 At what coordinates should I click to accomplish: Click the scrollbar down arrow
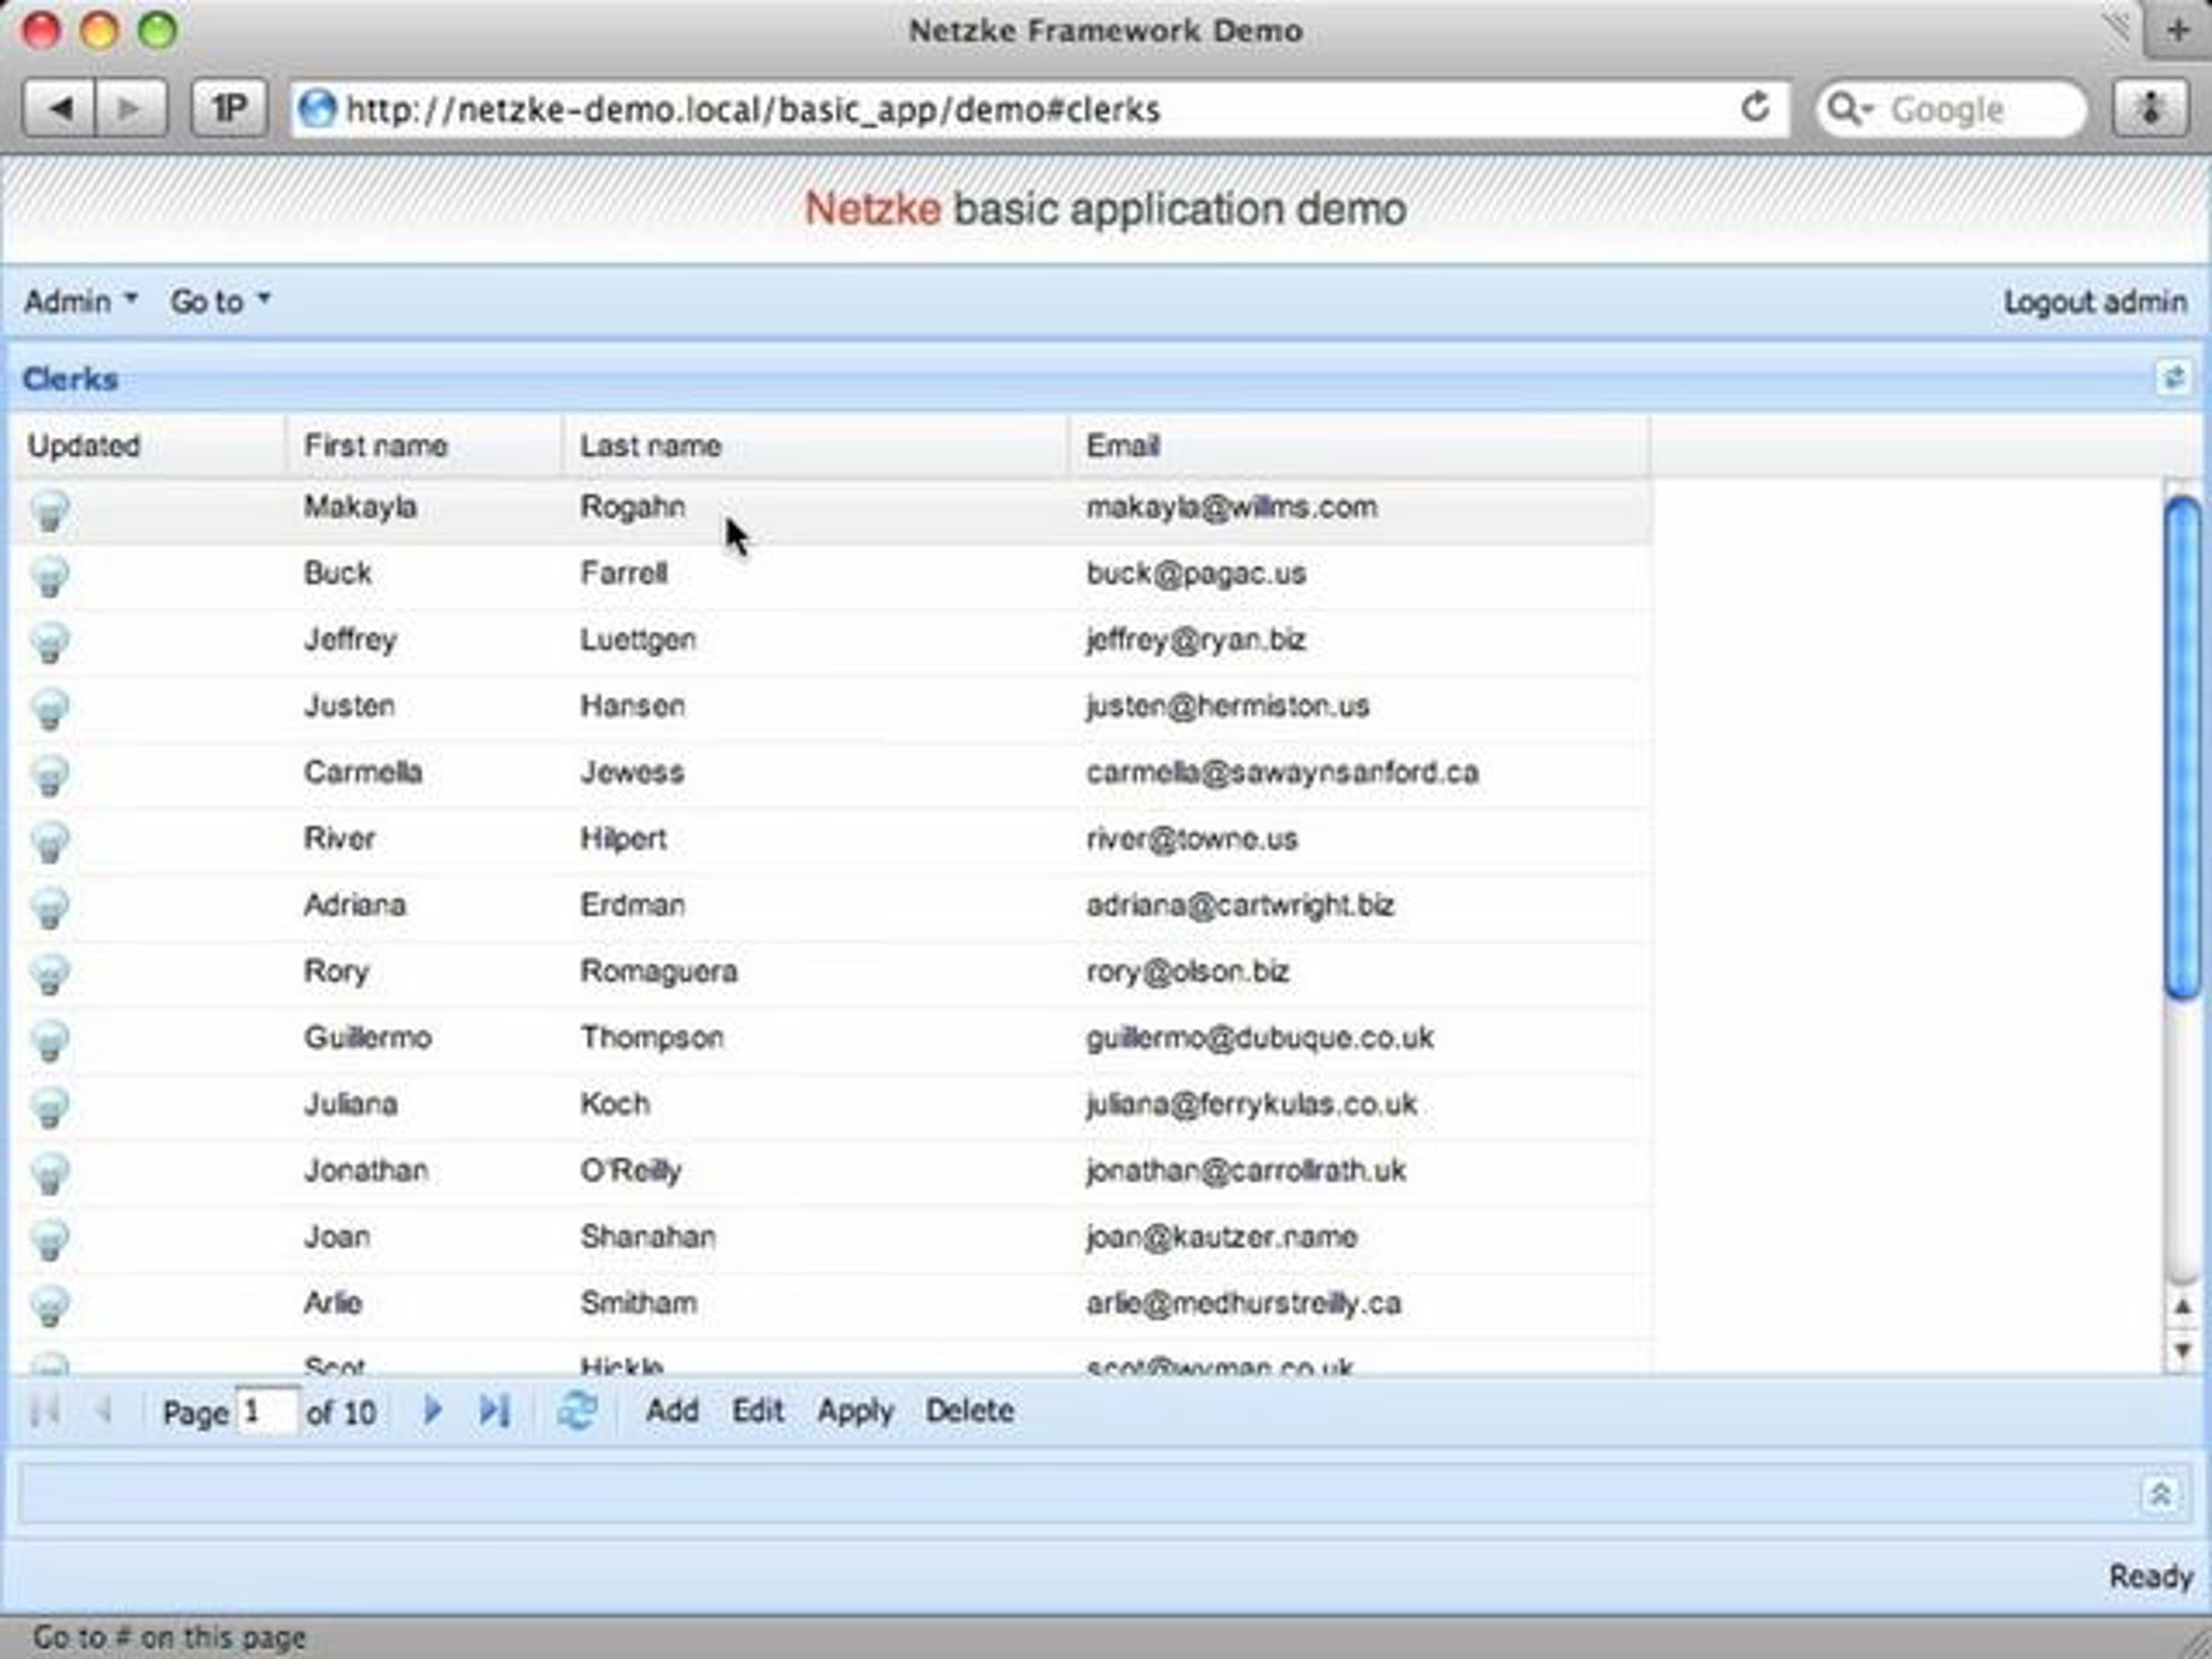[x=2182, y=1350]
